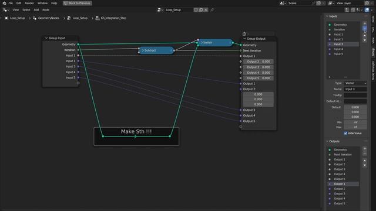Click the editor type selector icon
This screenshot has height=211, width=376.
[6, 10]
